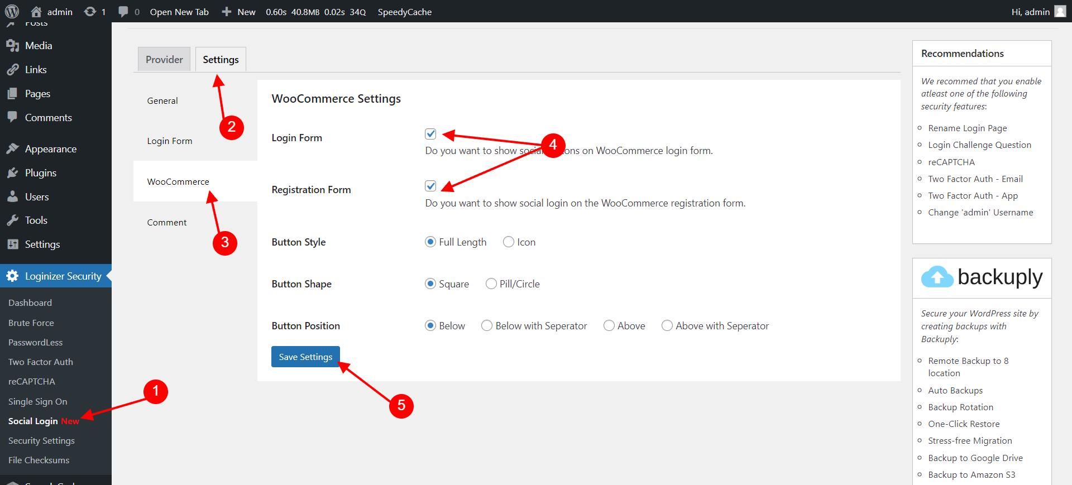Click the plus icon beside New

click(x=226, y=11)
